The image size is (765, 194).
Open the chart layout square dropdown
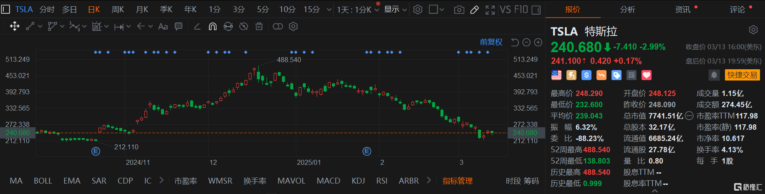436,9
